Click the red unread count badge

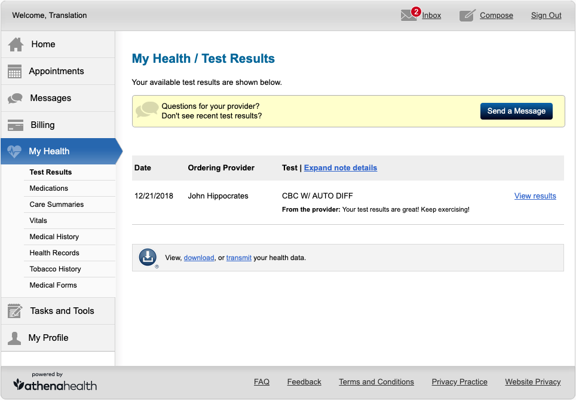(416, 11)
